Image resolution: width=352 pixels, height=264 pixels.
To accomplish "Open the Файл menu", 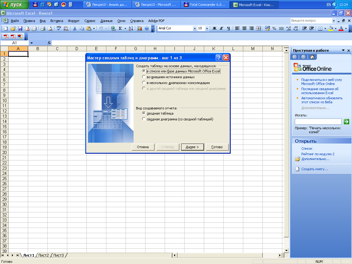I will tap(15, 21).
